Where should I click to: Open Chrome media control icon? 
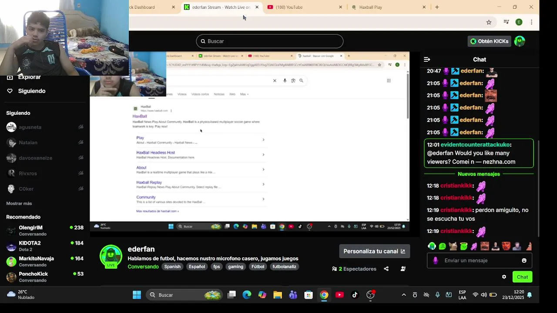click(x=506, y=22)
